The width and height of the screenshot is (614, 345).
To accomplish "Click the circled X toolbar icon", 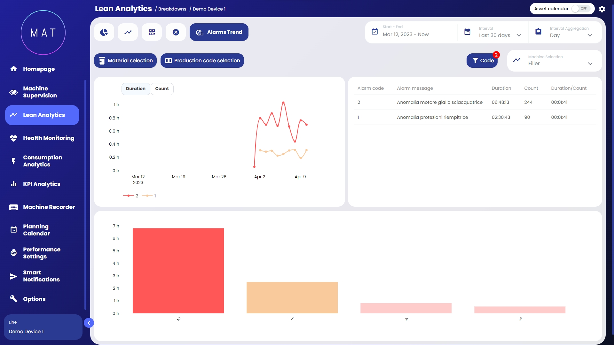I will coord(176,32).
